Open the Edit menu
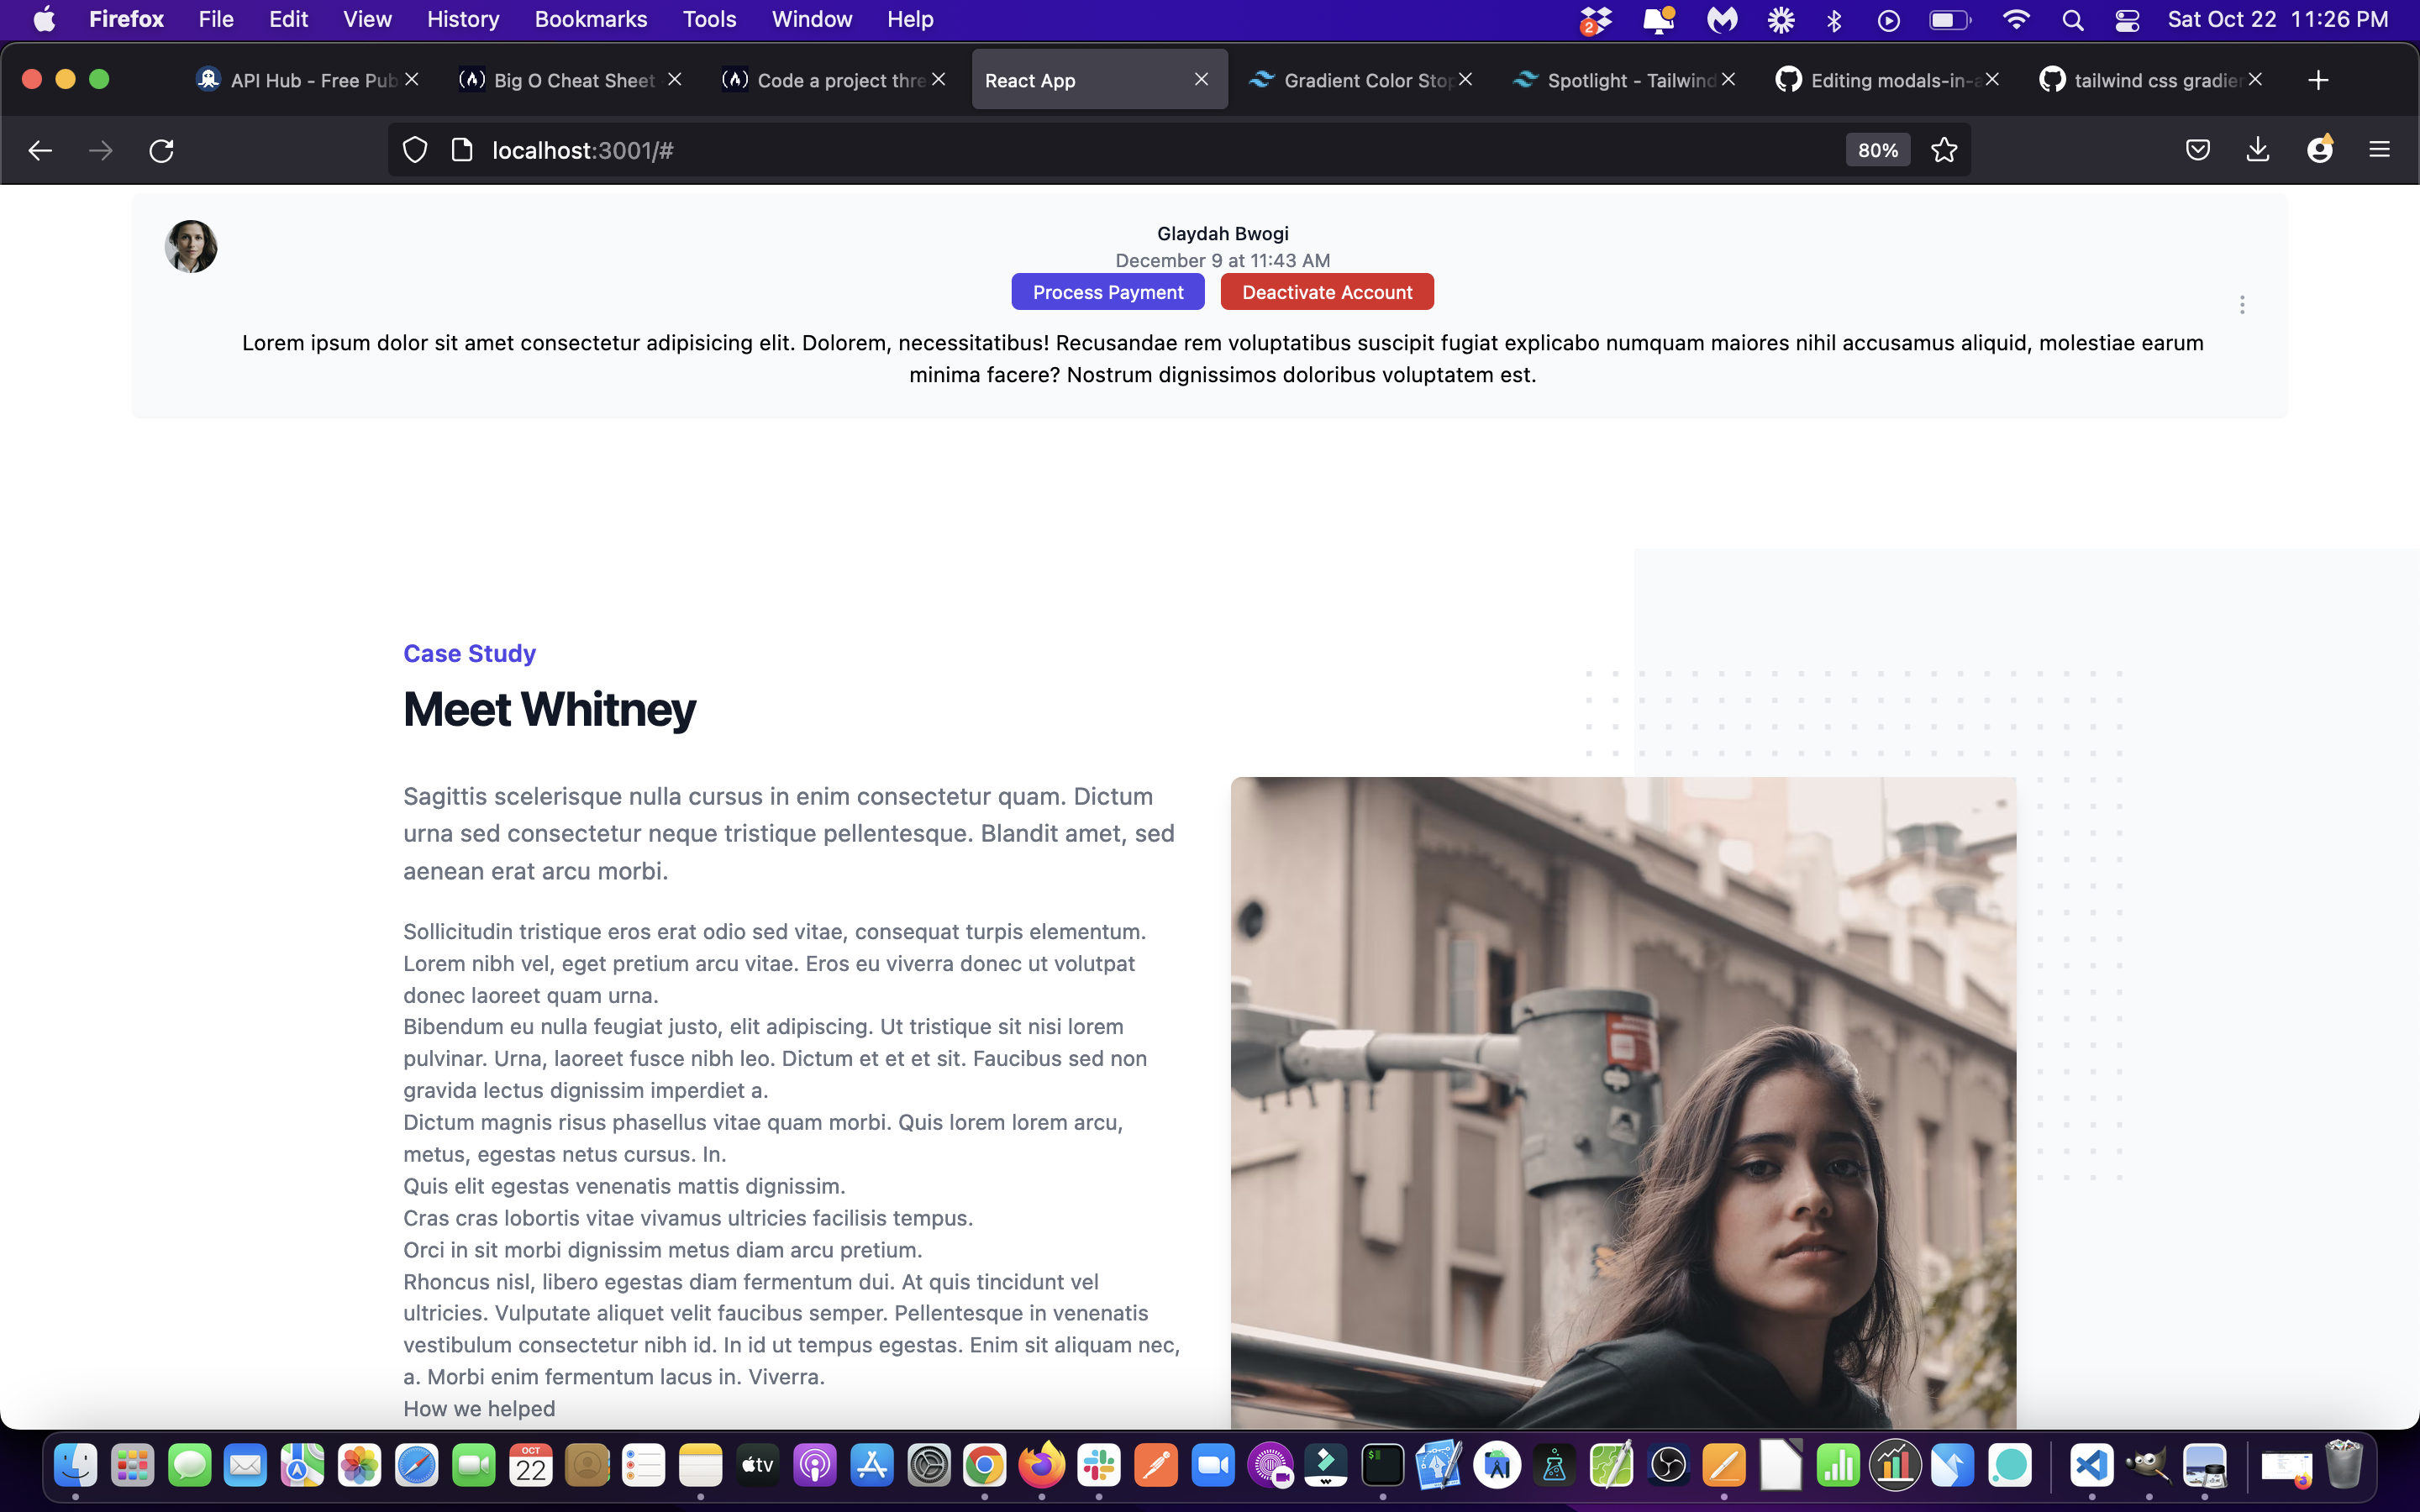 [288, 19]
